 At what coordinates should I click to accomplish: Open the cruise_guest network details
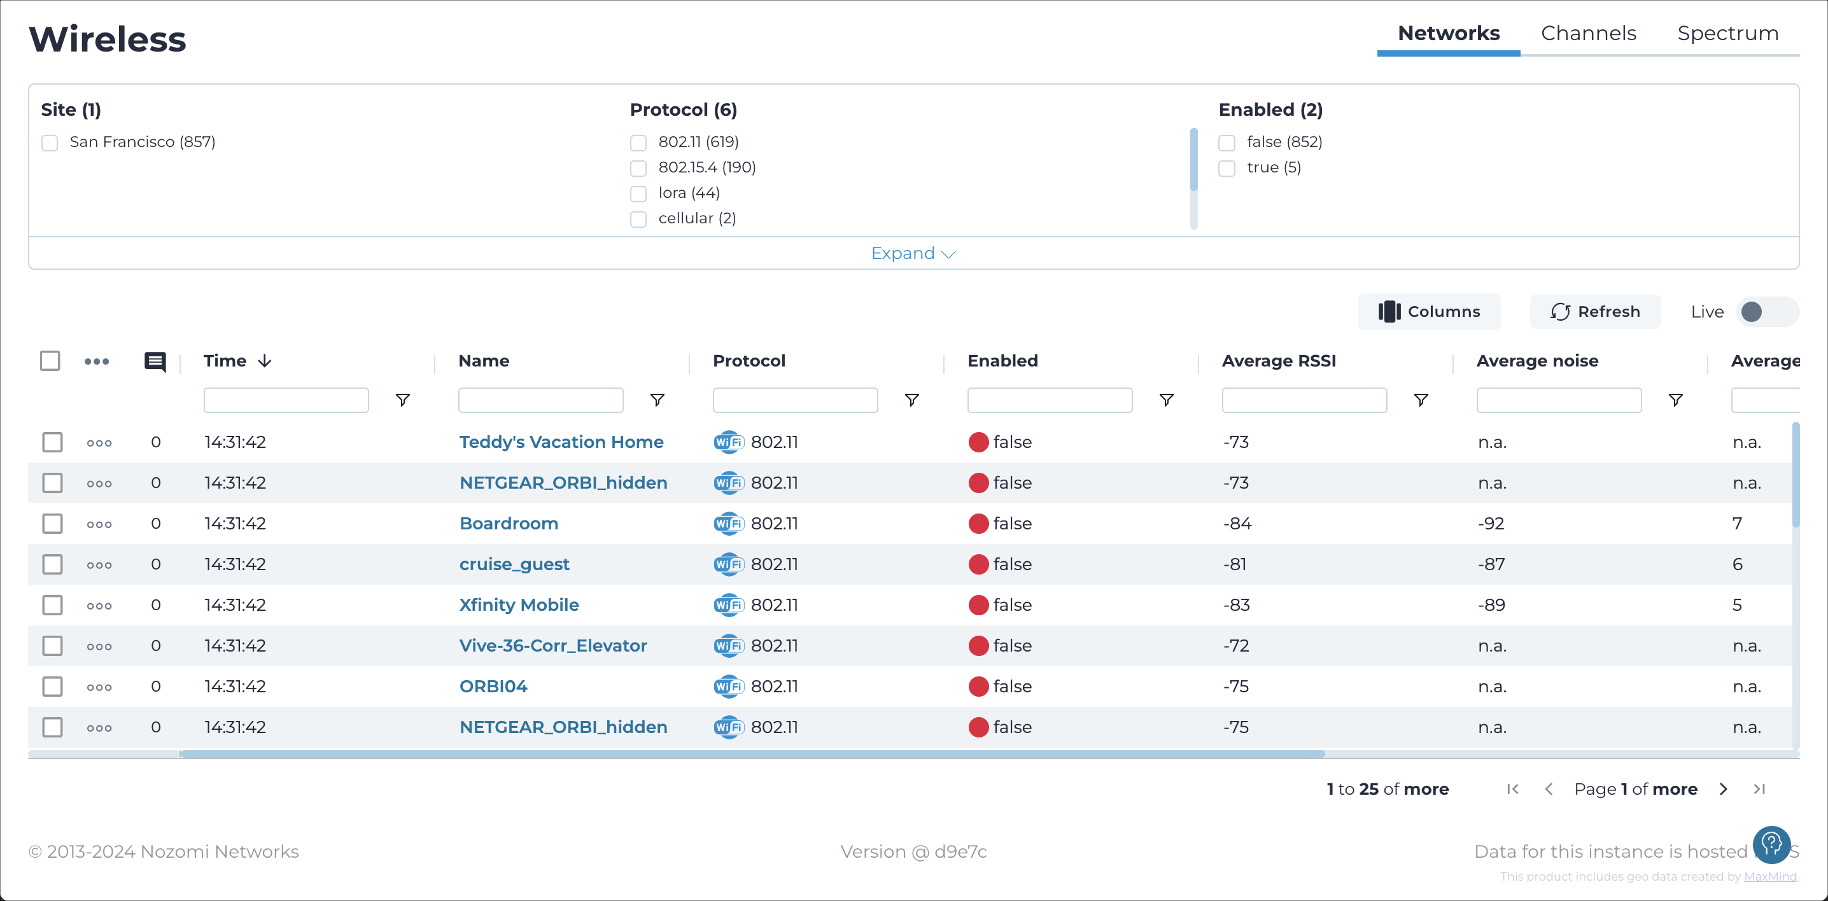click(x=513, y=564)
